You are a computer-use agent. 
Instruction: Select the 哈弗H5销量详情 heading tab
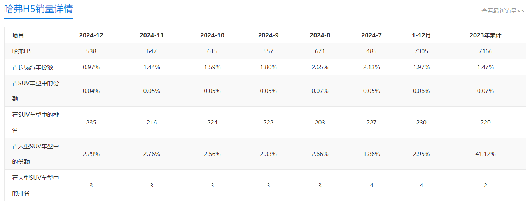coord(38,9)
